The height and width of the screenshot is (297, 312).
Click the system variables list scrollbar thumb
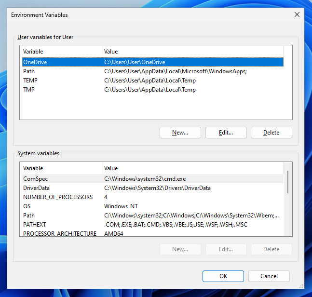(x=288, y=182)
